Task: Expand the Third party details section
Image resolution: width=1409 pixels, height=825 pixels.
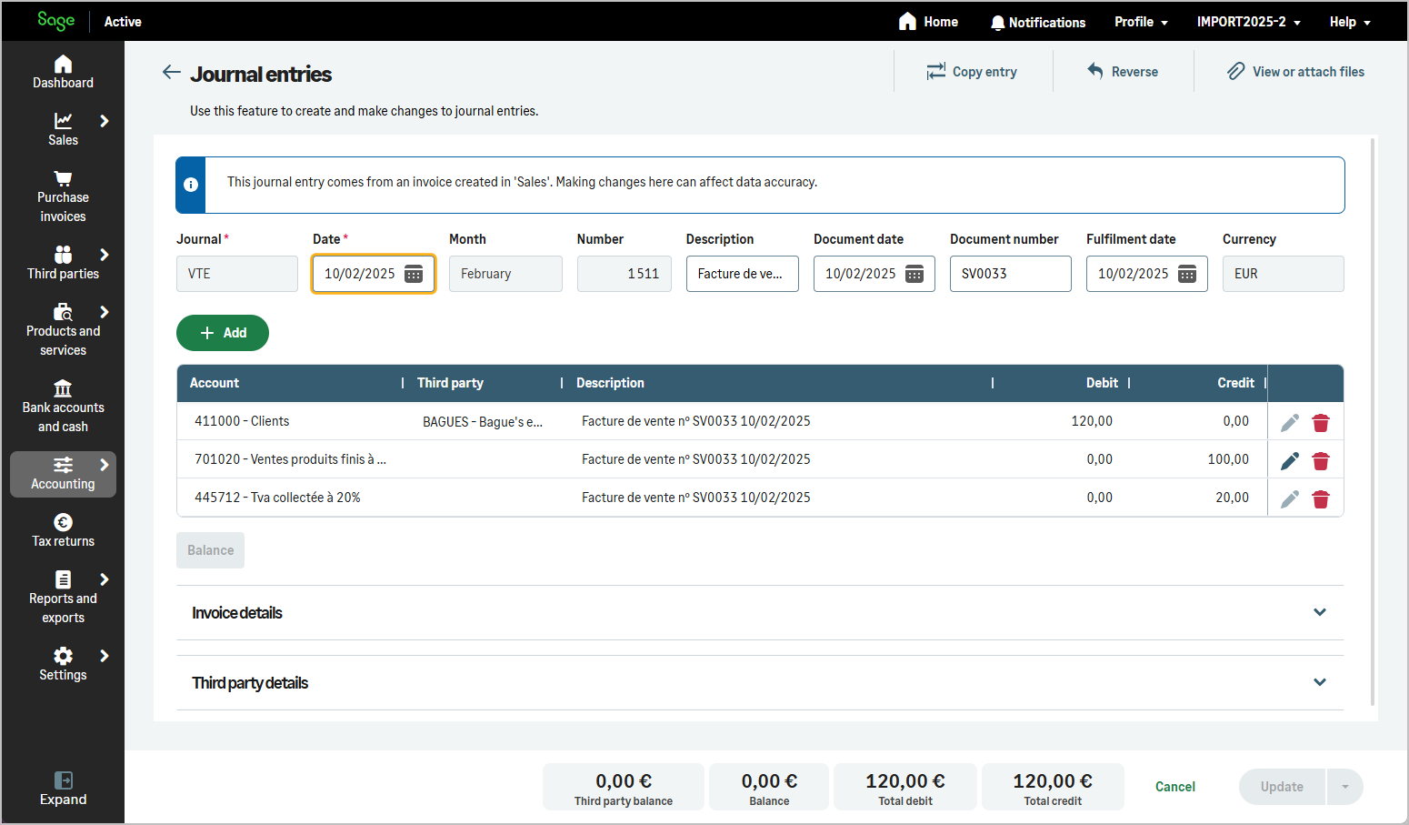Action: [x=760, y=682]
